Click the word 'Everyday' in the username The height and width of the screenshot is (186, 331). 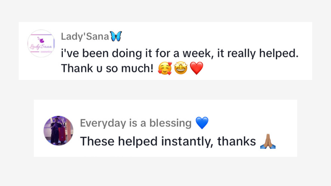(x=103, y=123)
